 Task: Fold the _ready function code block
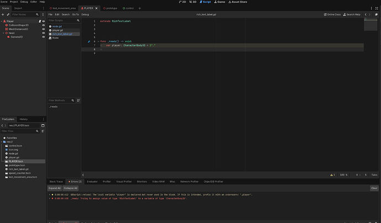[98, 42]
